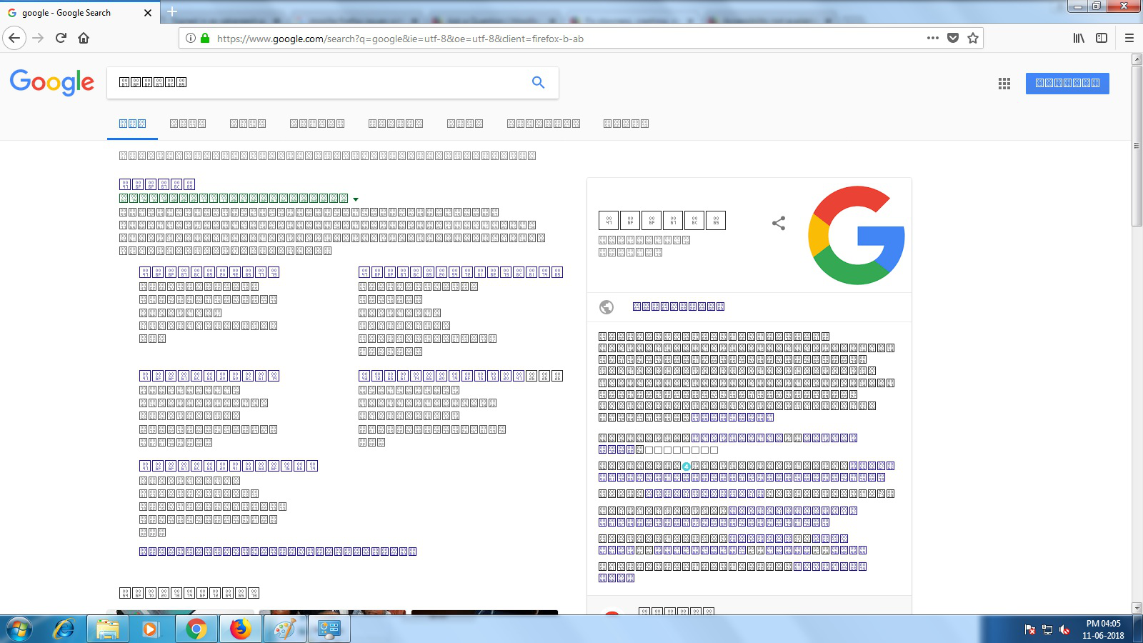Click the Firefox back arrow button

(x=14, y=38)
